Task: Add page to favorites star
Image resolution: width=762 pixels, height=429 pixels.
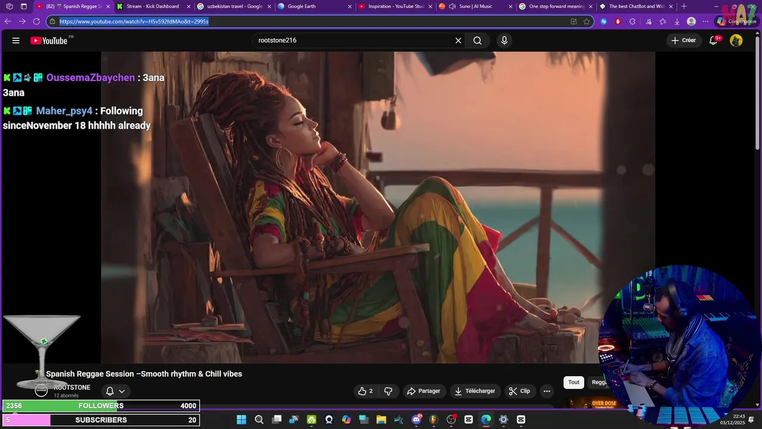Action: pyautogui.click(x=587, y=21)
